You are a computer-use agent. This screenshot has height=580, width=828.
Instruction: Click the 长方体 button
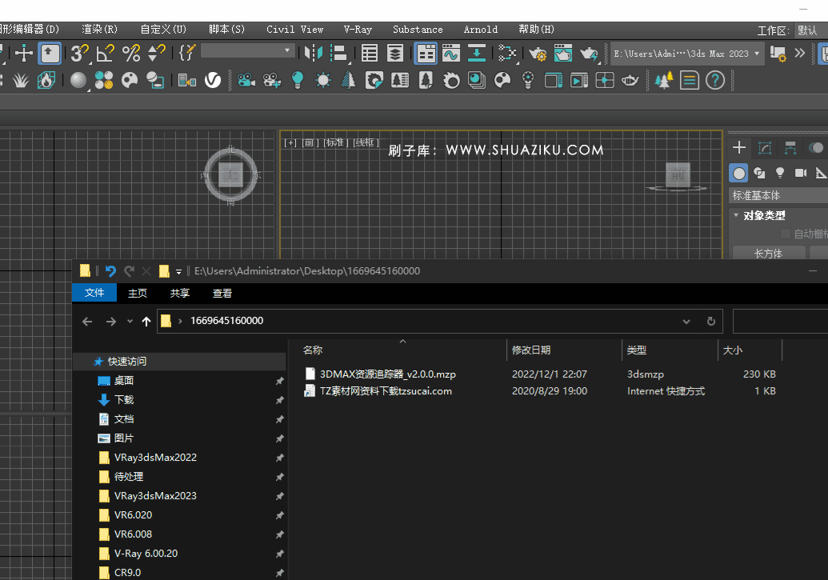tap(768, 254)
